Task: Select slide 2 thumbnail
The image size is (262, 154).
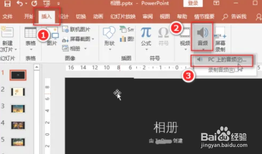Action: click(18, 92)
